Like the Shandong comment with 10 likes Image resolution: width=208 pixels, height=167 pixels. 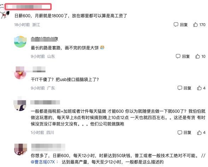197,56
